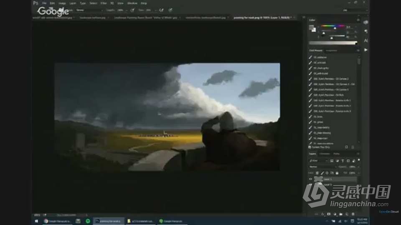Create a new tool preset

tap(347, 147)
